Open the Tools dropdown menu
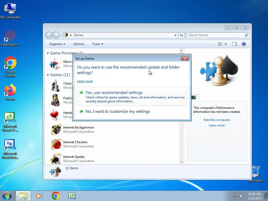The width and height of the screenshot is (268, 201). 98,44
